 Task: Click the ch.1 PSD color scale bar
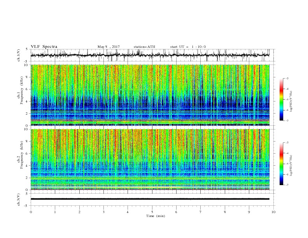click(x=282, y=100)
